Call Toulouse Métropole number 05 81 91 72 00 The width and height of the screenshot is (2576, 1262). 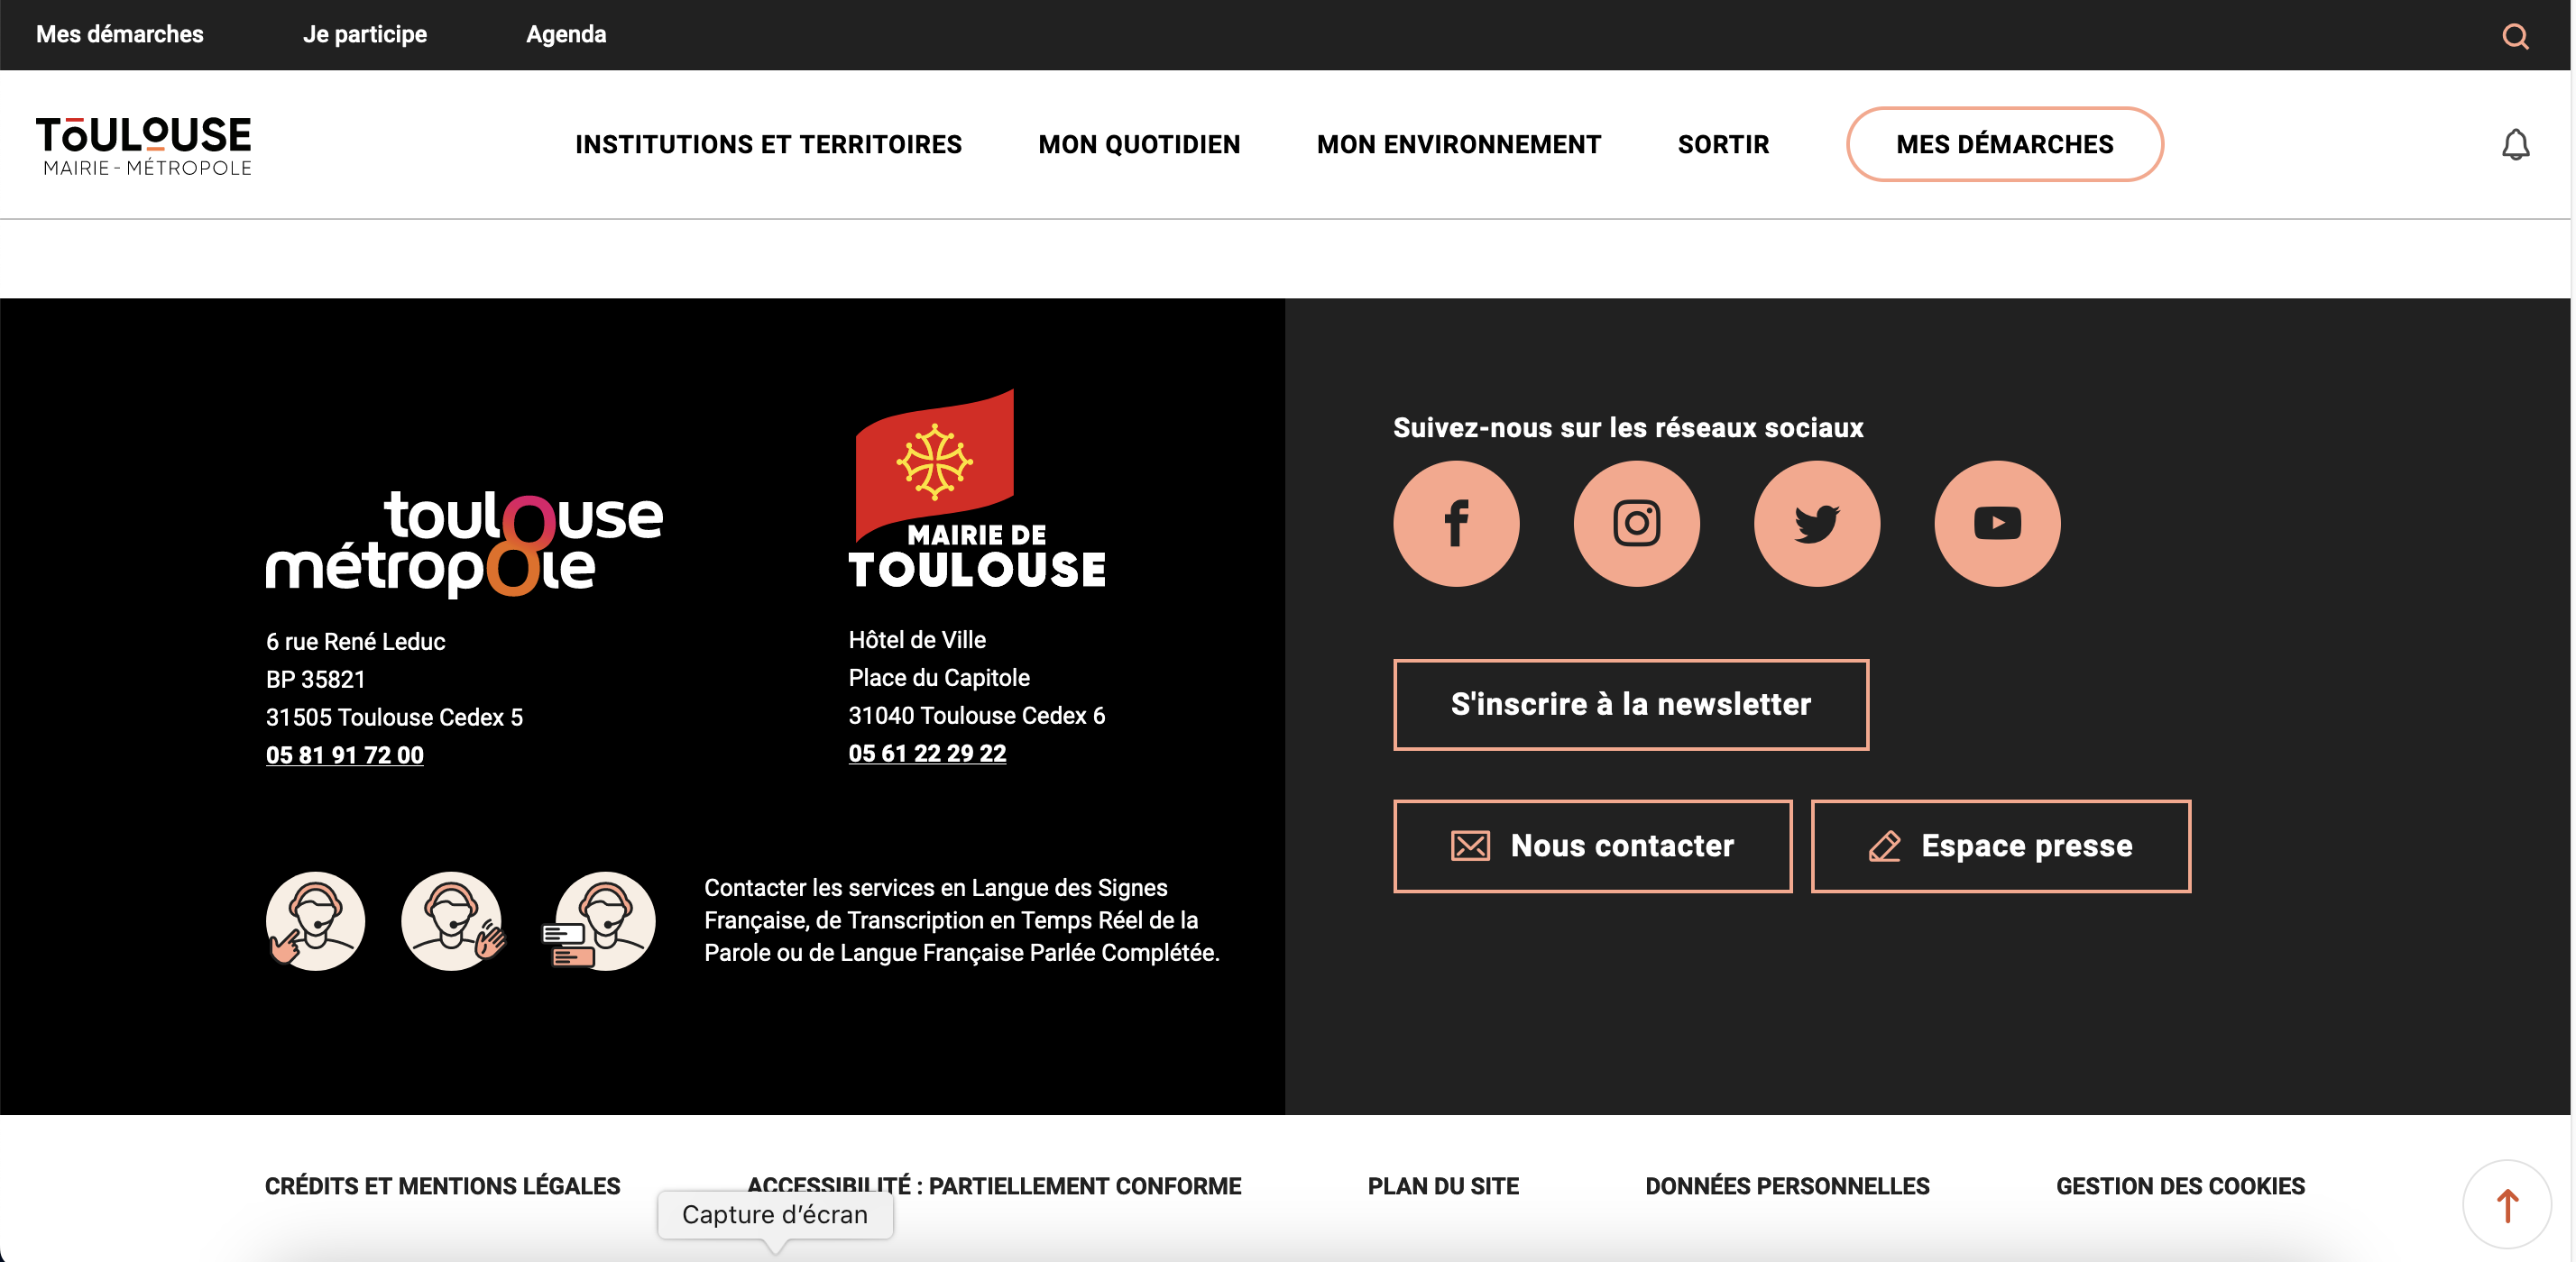pos(344,754)
